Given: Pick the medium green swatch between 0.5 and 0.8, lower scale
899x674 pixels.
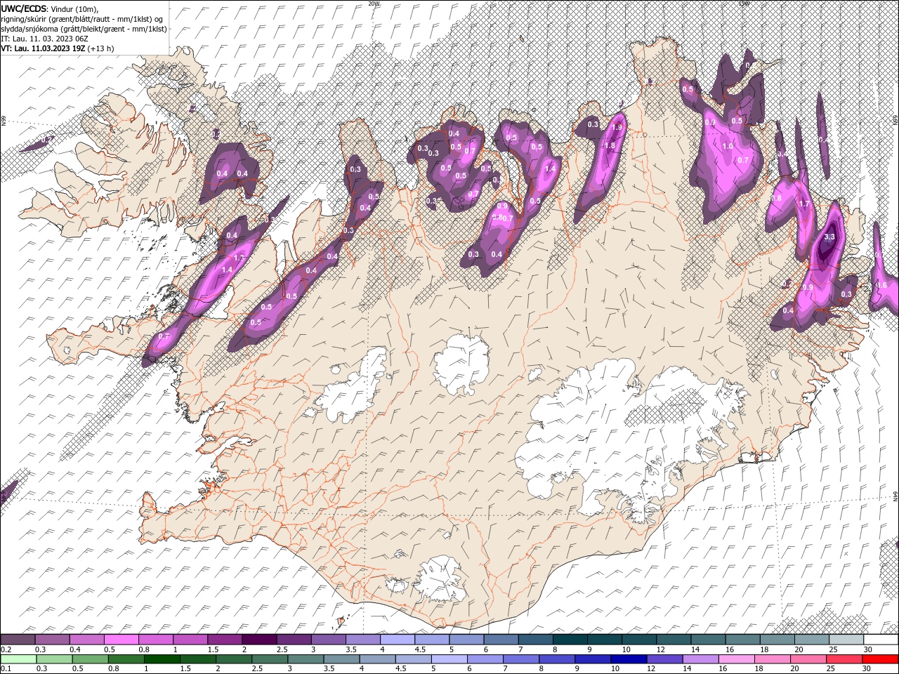Looking at the screenshot, I should tap(90, 659).
